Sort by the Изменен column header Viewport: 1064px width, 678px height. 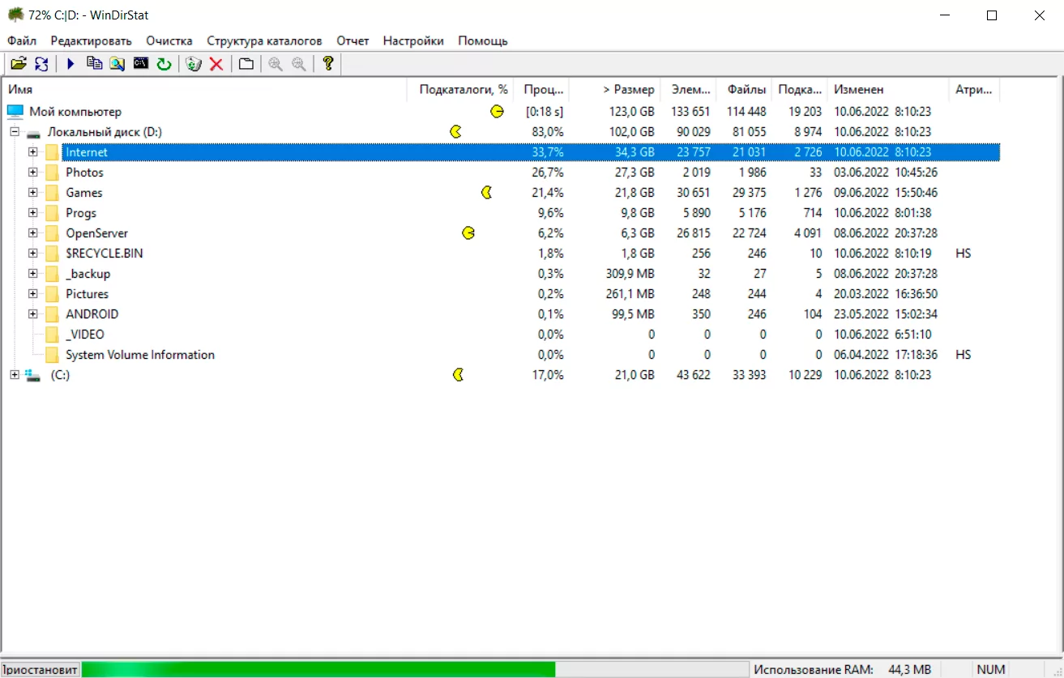(x=888, y=90)
